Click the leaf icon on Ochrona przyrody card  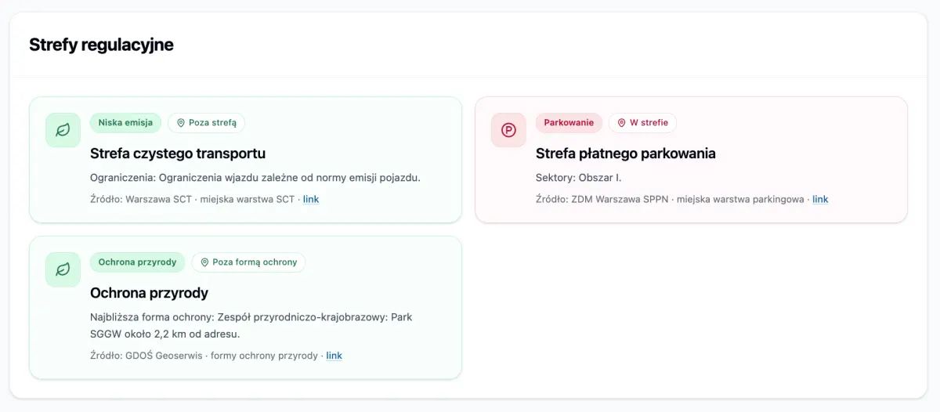tap(63, 269)
